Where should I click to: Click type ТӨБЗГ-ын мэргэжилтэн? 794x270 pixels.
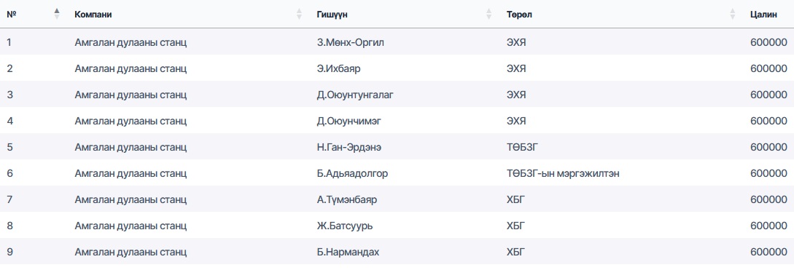point(563,173)
